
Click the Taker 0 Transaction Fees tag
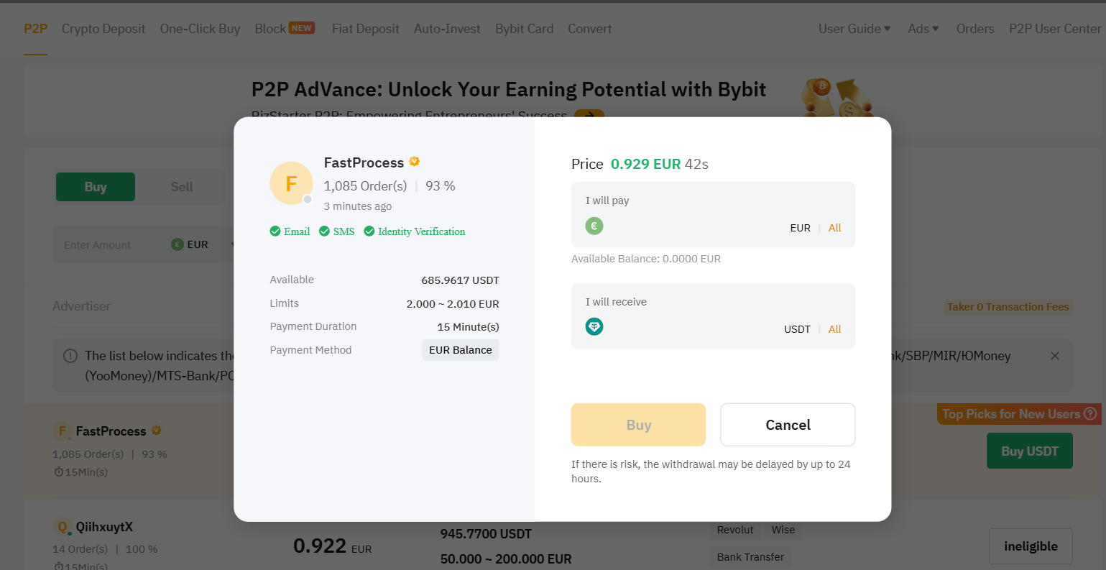tap(1008, 307)
